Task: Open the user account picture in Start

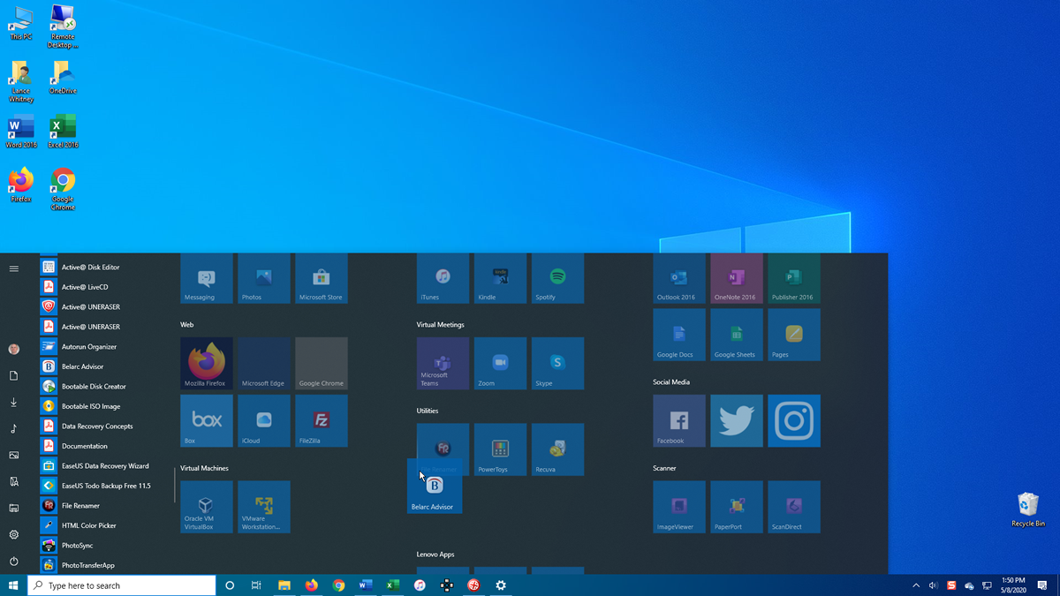Action: click(13, 349)
